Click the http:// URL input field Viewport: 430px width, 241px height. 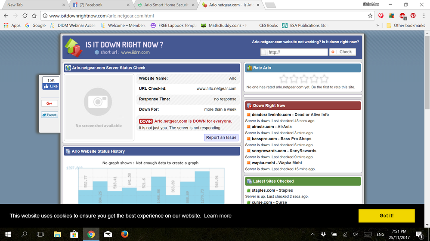coord(294,52)
